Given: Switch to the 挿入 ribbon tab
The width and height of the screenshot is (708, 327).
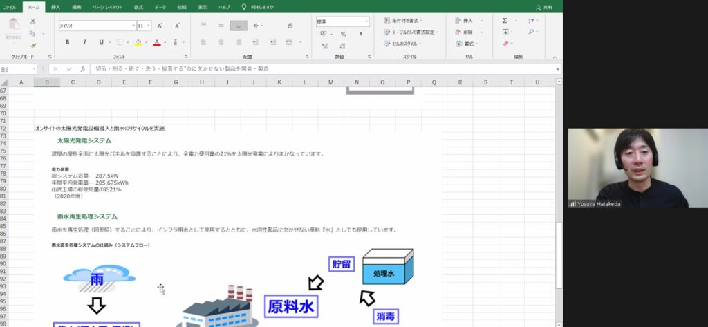Looking at the screenshot, I should click(55, 7).
